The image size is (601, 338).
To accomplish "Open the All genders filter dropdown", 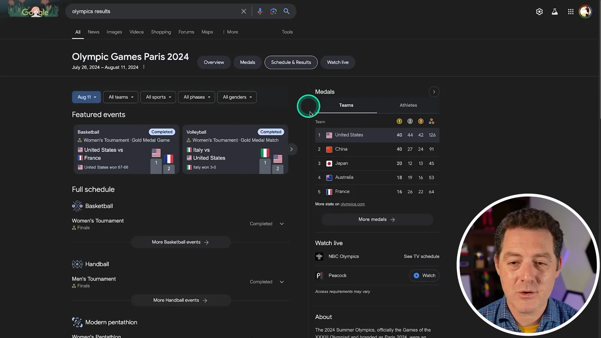I will [x=237, y=97].
